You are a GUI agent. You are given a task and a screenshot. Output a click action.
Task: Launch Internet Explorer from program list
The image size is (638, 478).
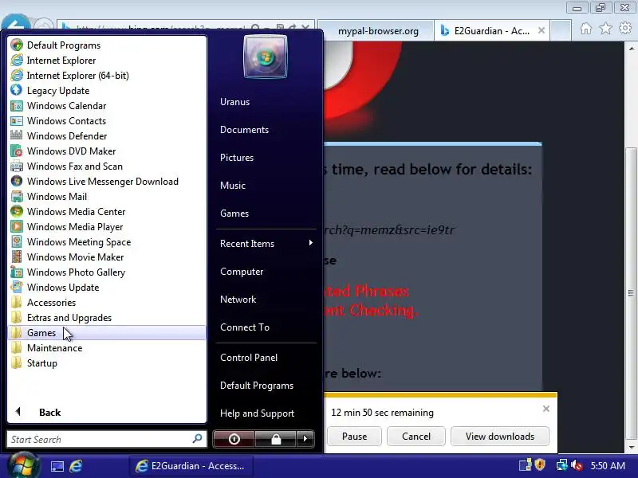(107, 61)
